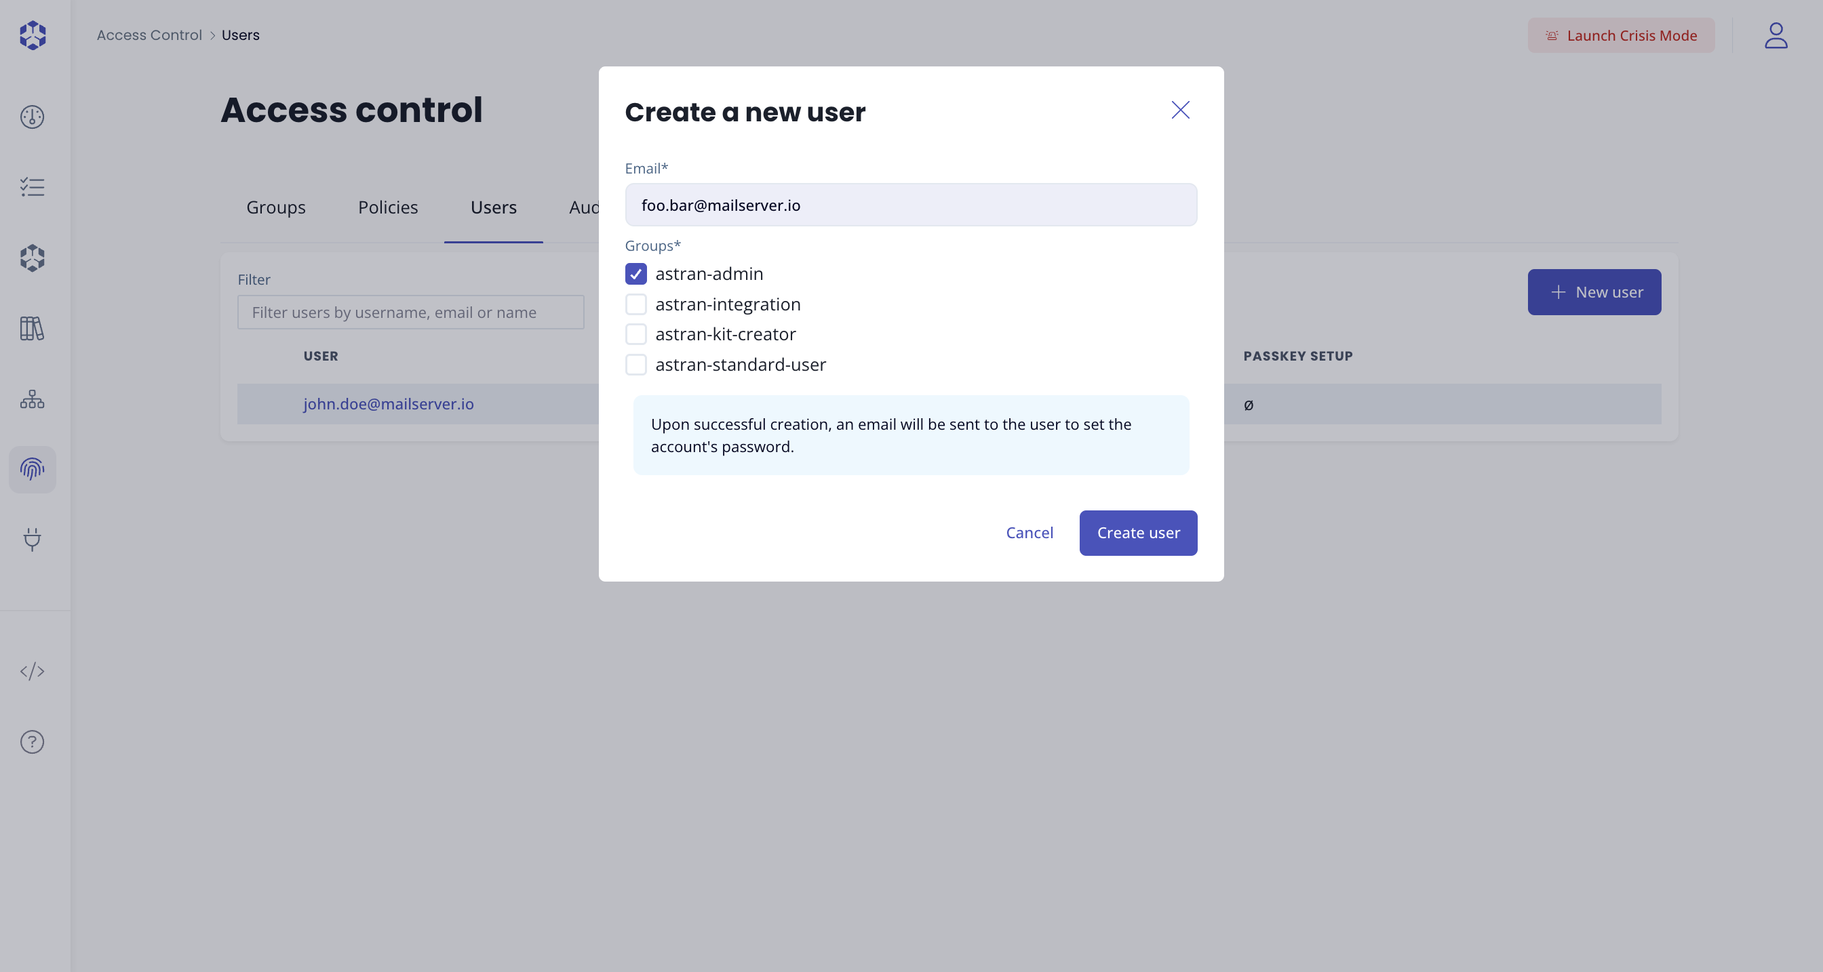Click the code developer icon in sidebar
The width and height of the screenshot is (1823, 972).
(32, 671)
